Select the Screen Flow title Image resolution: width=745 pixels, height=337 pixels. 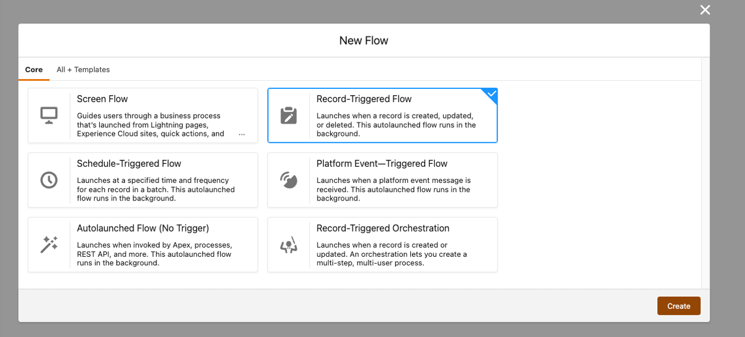coord(102,99)
